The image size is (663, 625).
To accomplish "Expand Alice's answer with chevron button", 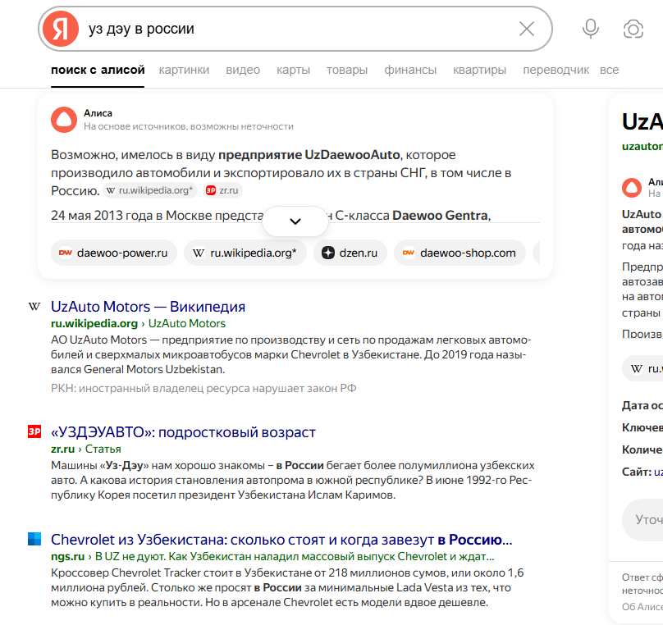I will (295, 221).
